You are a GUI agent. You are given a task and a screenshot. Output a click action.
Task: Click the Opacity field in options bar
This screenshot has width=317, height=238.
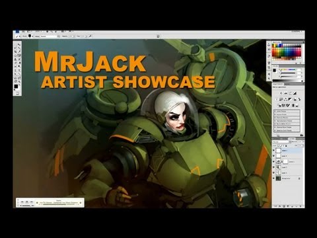pos(71,36)
